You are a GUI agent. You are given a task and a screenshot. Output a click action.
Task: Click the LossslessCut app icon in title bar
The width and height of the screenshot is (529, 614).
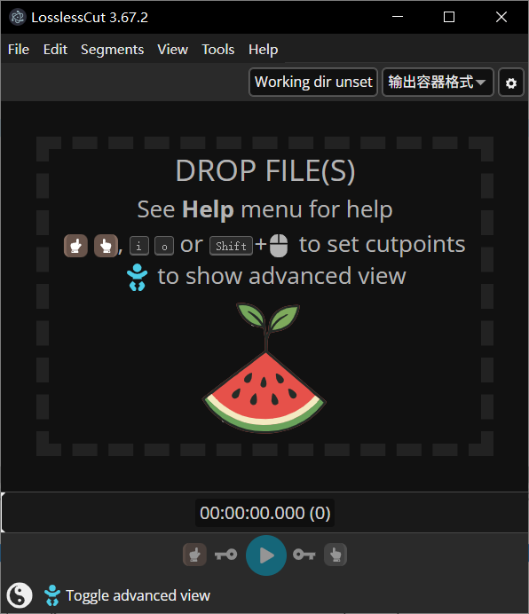click(x=17, y=17)
